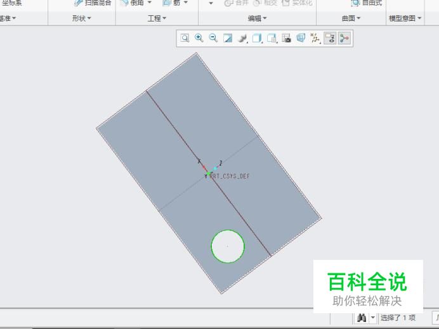Open the dropdown arrow beside binoculars

(x=372, y=318)
